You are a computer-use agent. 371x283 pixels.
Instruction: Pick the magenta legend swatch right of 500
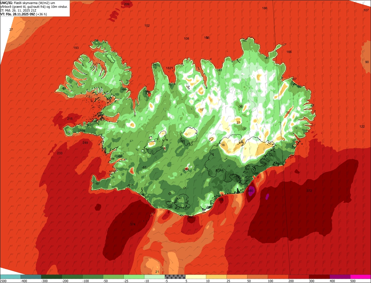(x=361, y=276)
